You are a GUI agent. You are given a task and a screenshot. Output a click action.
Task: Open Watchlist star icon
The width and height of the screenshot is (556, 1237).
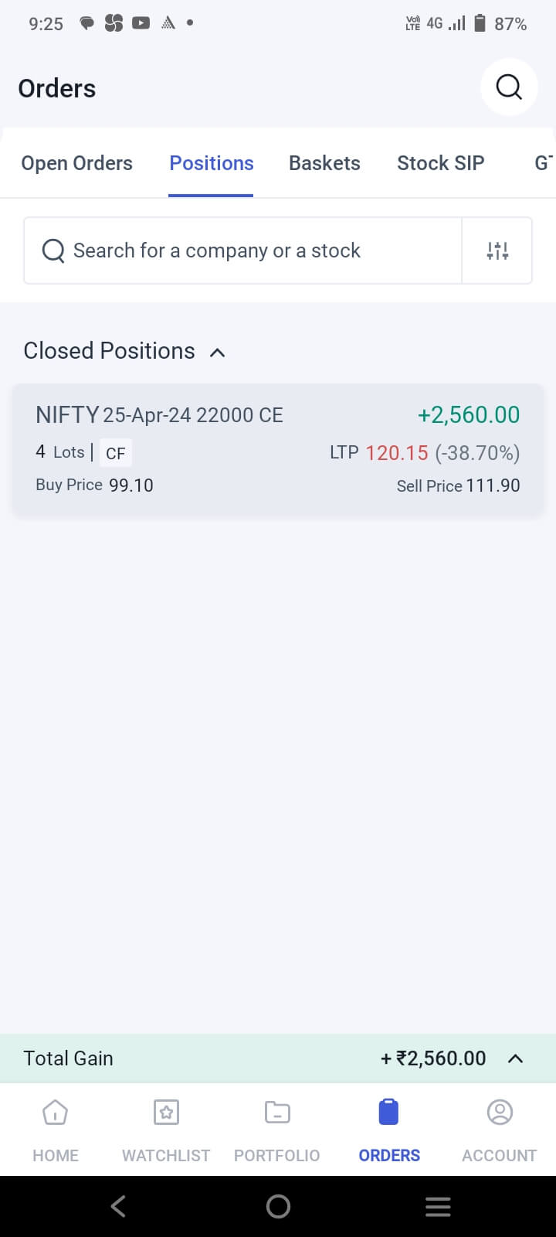[x=166, y=1113]
